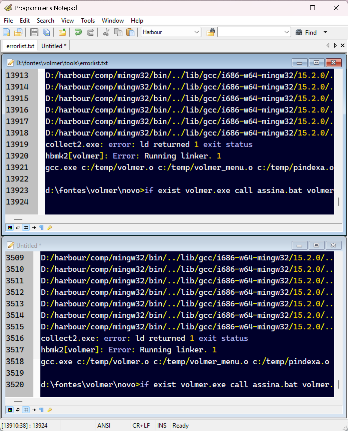Image resolution: width=348 pixels, height=431 pixels.
Task: Click the grey Redo arrow icon
Action: 90,32
